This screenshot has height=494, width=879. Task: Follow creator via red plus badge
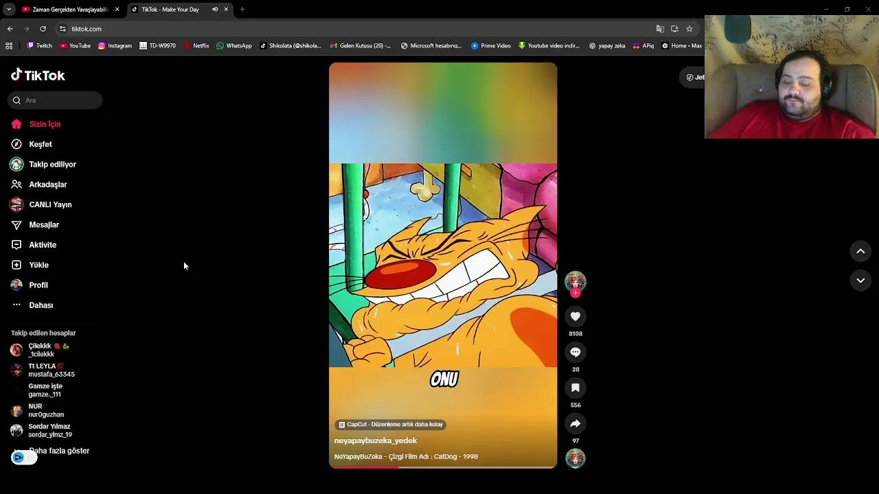click(x=575, y=293)
